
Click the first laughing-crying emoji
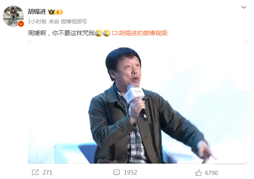point(98,33)
